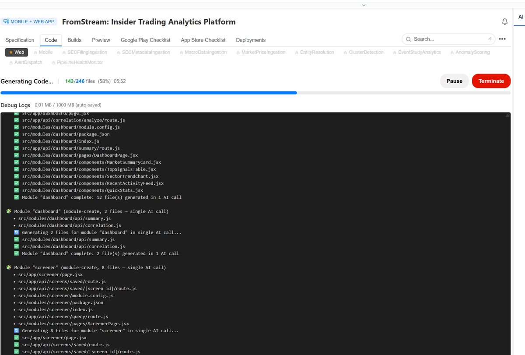Click the "143/246 files" counter
The width and height of the screenshot is (525, 355).
point(80,81)
